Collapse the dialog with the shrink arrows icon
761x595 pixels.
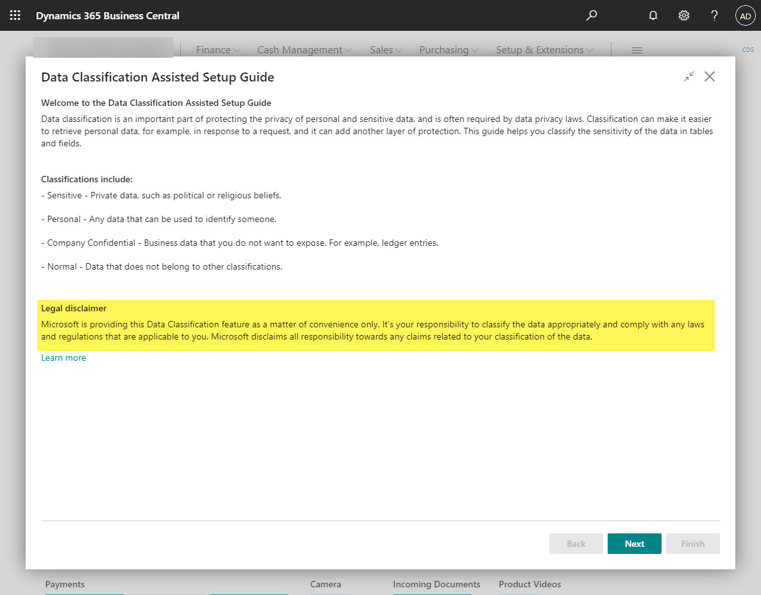(x=689, y=76)
